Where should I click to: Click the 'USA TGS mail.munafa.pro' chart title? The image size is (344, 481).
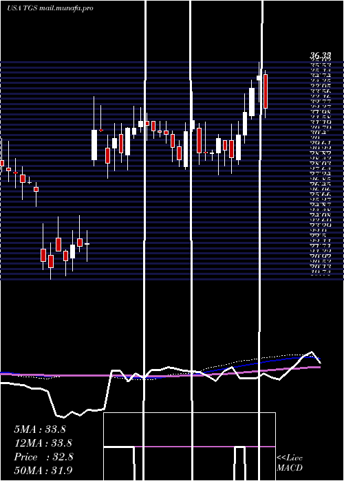[x=50, y=8]
